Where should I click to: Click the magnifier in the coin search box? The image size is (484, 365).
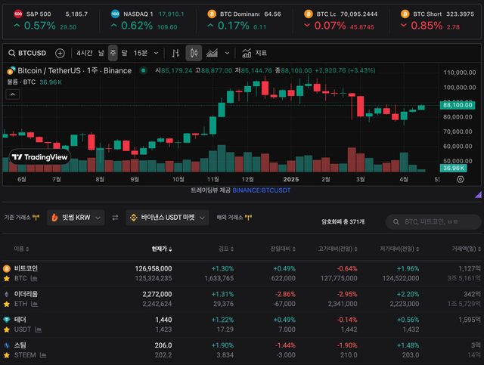(396, 222)
